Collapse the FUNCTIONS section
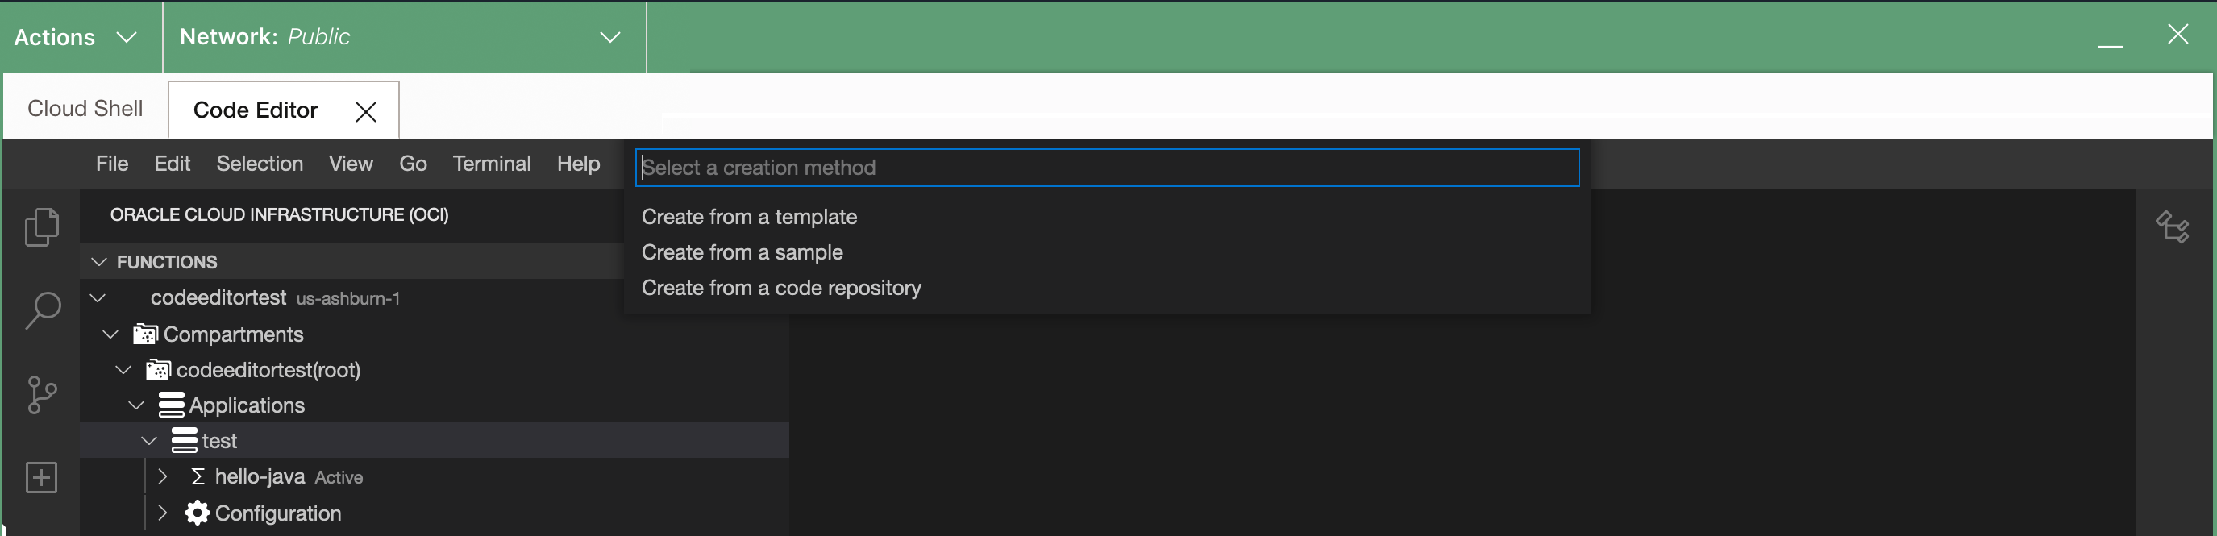 click(99, 261)
